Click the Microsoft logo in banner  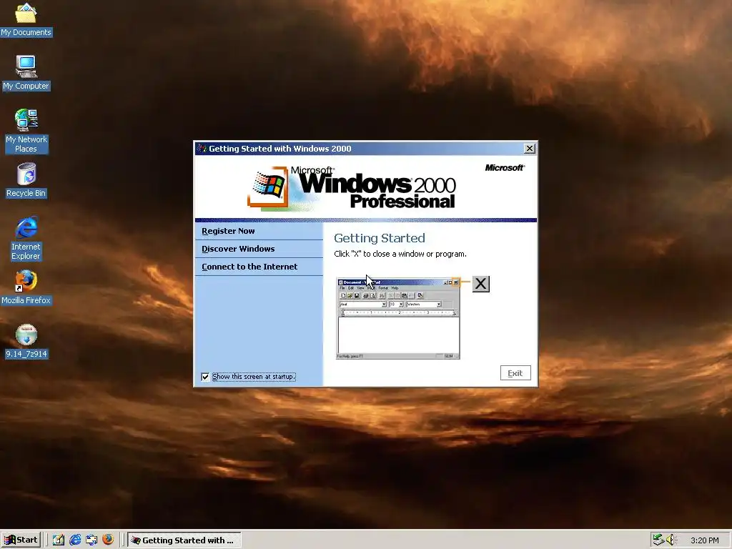tap(505, 167)
